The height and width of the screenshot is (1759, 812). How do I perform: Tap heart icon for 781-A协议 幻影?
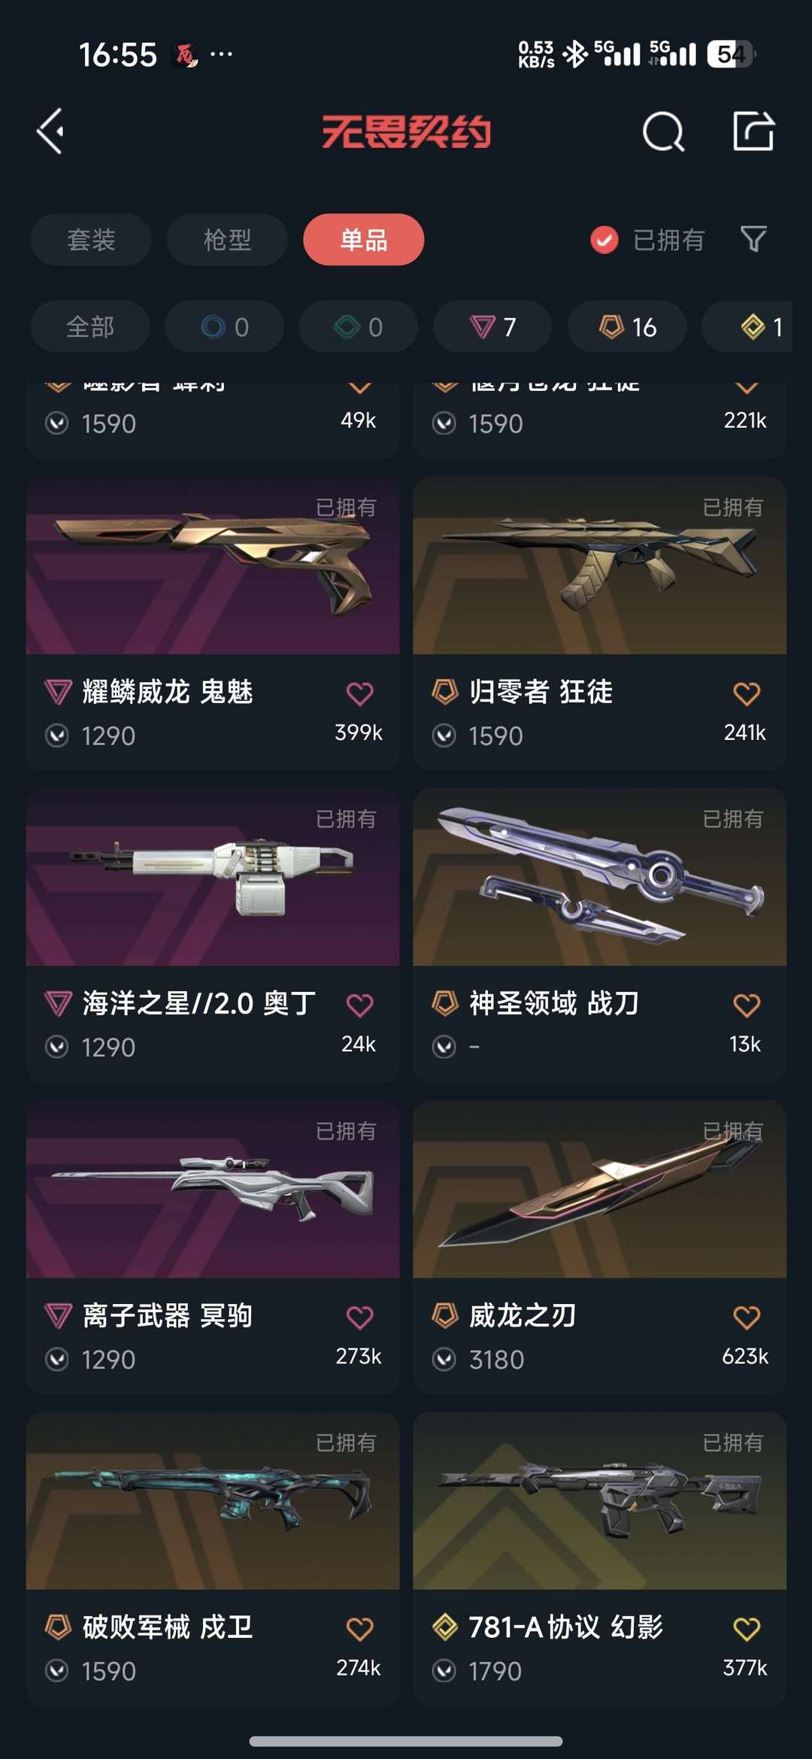pyautogui.click(x=747, y=1629)
